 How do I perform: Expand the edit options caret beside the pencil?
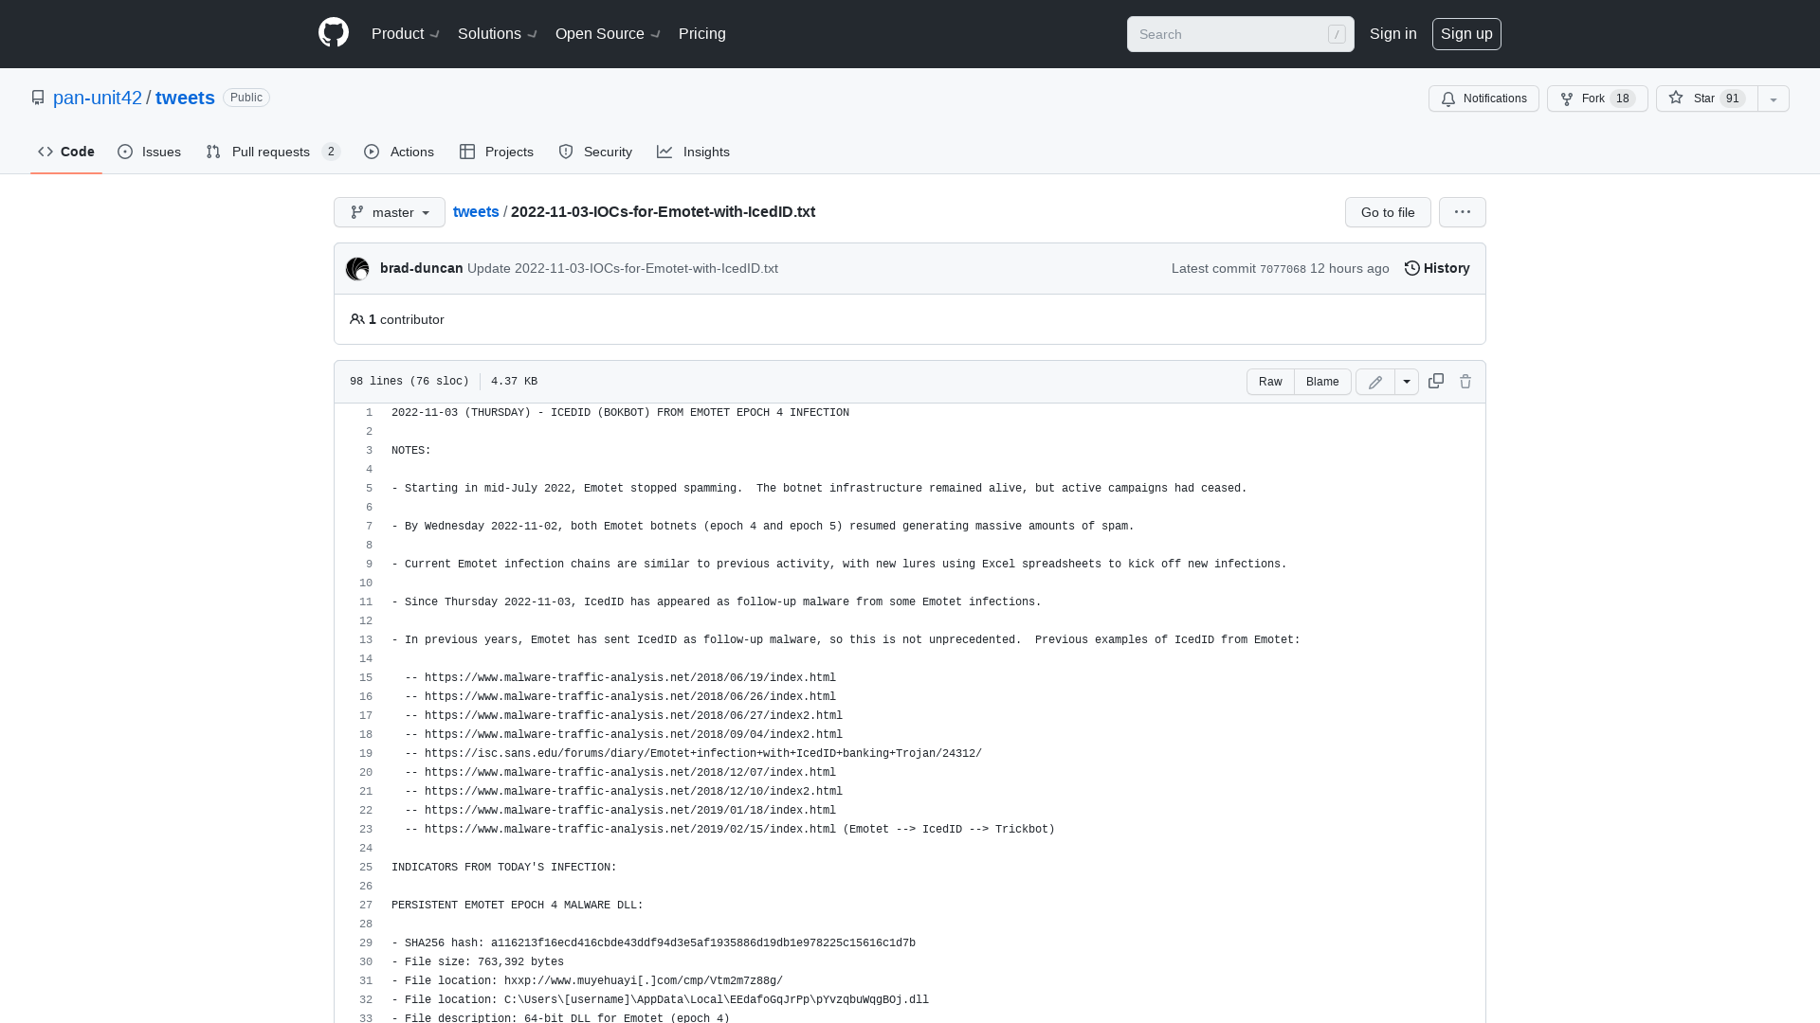click(x=1406, y=381)
